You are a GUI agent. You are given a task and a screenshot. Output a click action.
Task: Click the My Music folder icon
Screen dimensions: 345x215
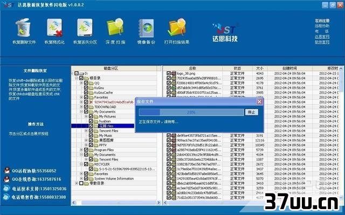tap(96, 135)
